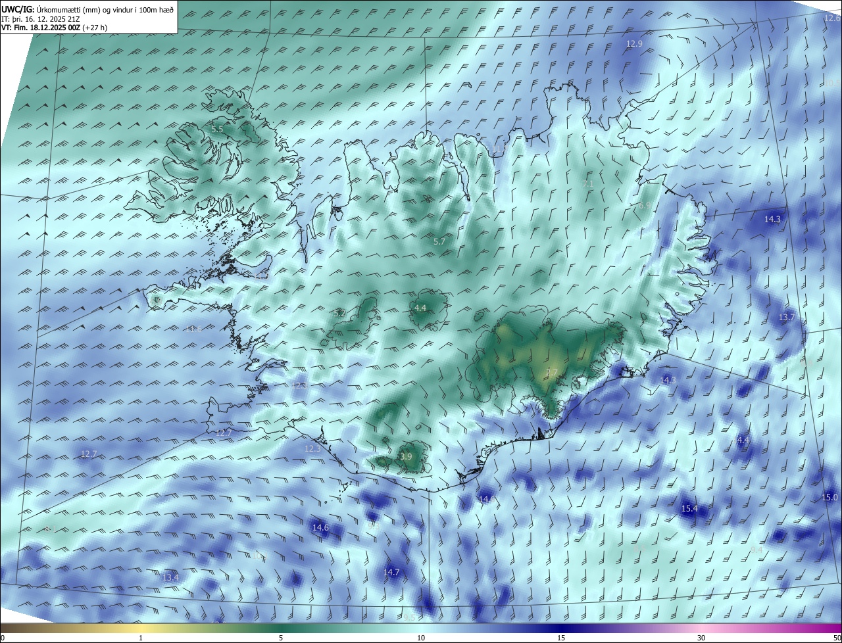This screenshot has height=643, width=842.
Task: Pick the pale cyan colorbar segment above 10
Action: pos(421,629)
